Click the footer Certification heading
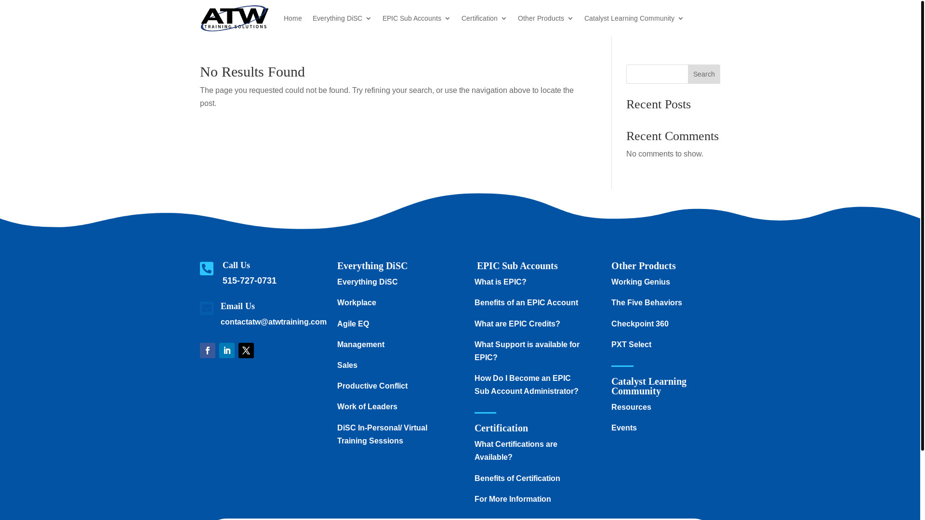Viewport: 925px width, 520px height. (501, 428)
